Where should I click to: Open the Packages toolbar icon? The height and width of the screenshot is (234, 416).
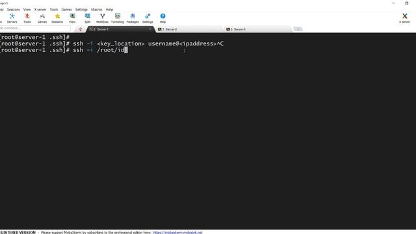click(133, 18)
